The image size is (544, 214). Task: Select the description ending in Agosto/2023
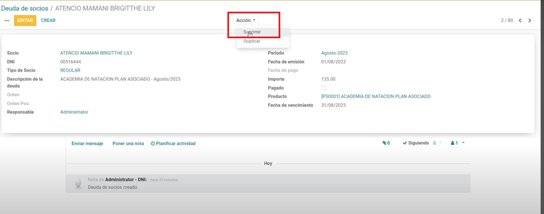120,79
